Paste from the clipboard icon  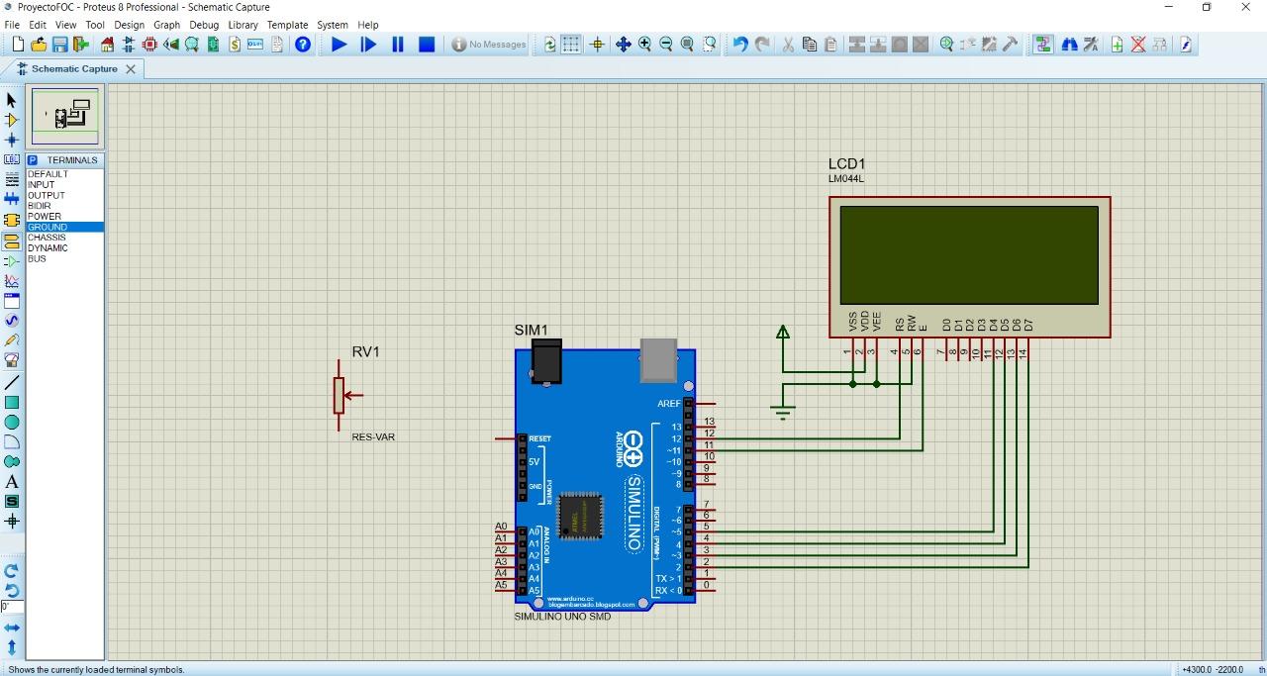pos(830,45)
